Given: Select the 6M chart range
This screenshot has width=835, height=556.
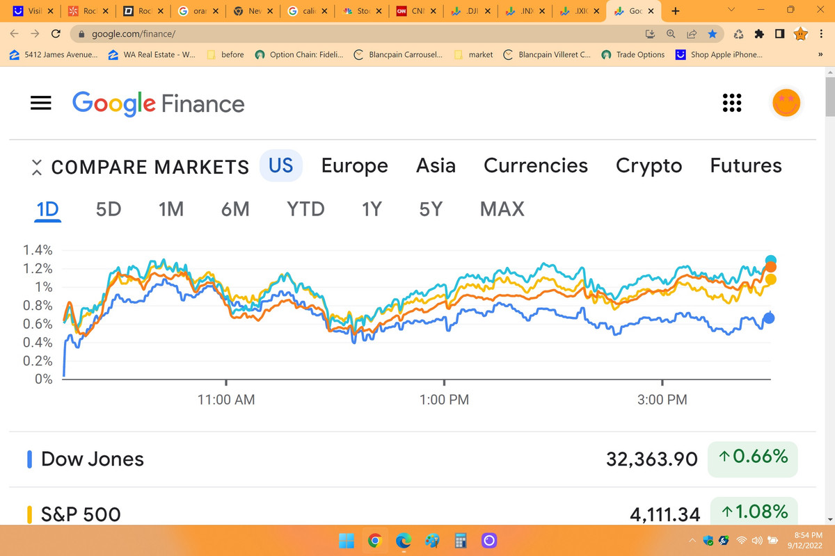Looking at the screenshot, I should click(x=235, y=208).
